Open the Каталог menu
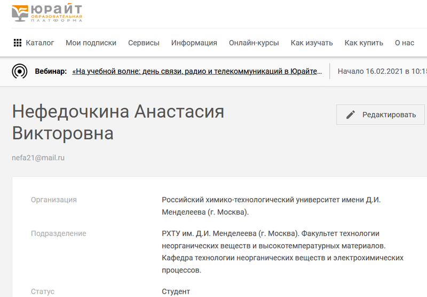Viewport: 427px width, 297px height. click(x=40, y=43)
